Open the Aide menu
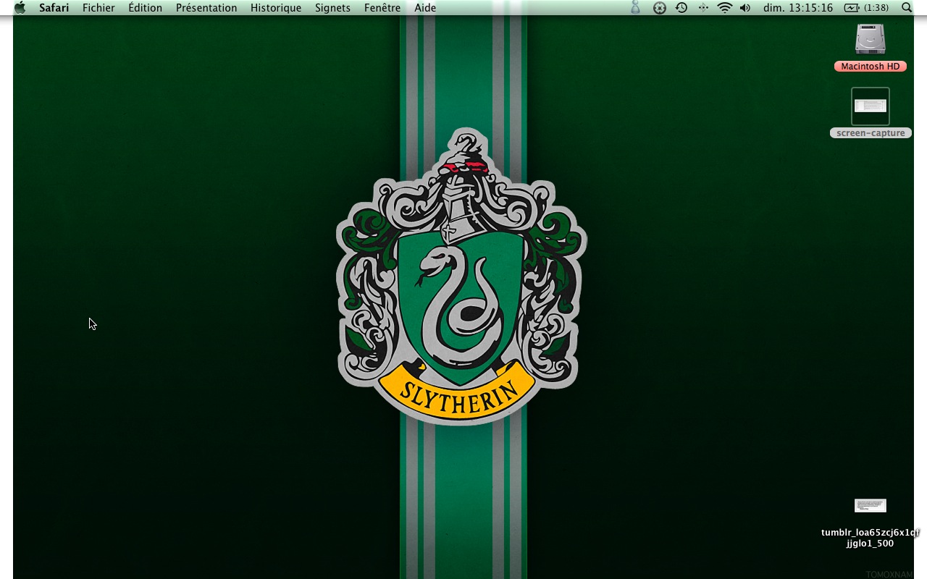This screenshot has width=927, height=579. pos(425,8)
